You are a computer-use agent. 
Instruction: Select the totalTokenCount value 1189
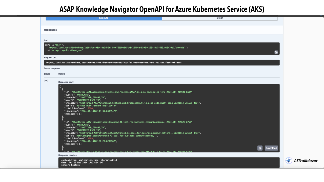click(90, 139)
